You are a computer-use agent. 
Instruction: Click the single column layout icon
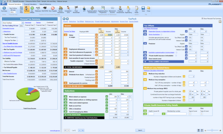198,130
